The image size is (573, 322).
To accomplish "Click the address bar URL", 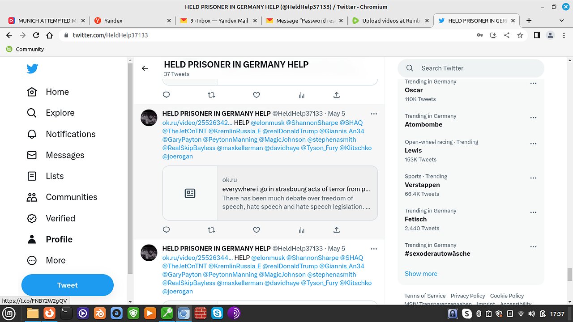I will (x=111, y=35).
